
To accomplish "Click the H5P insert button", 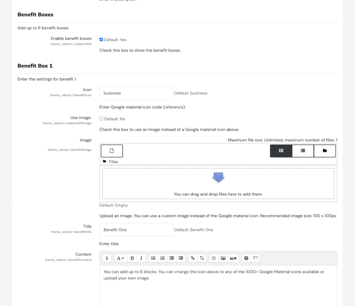I will pos(233,258).
